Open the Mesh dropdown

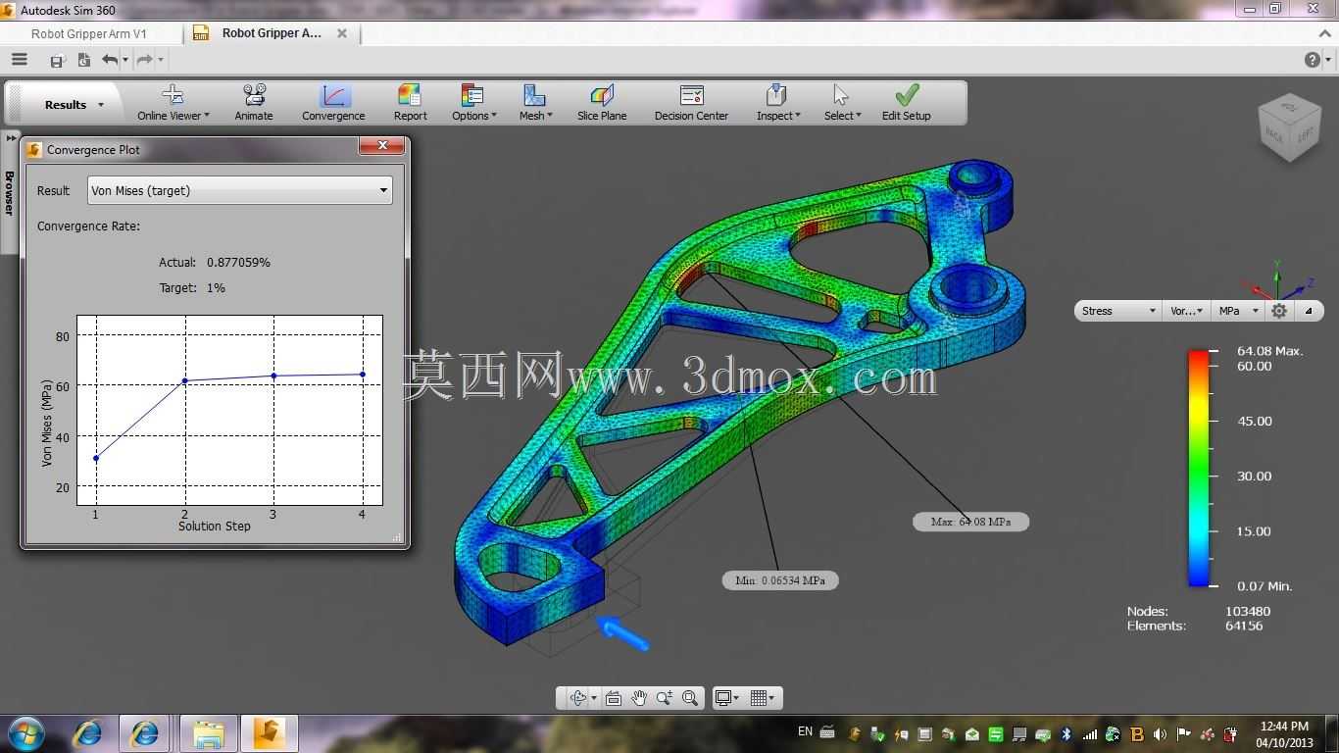pos(535,103)
